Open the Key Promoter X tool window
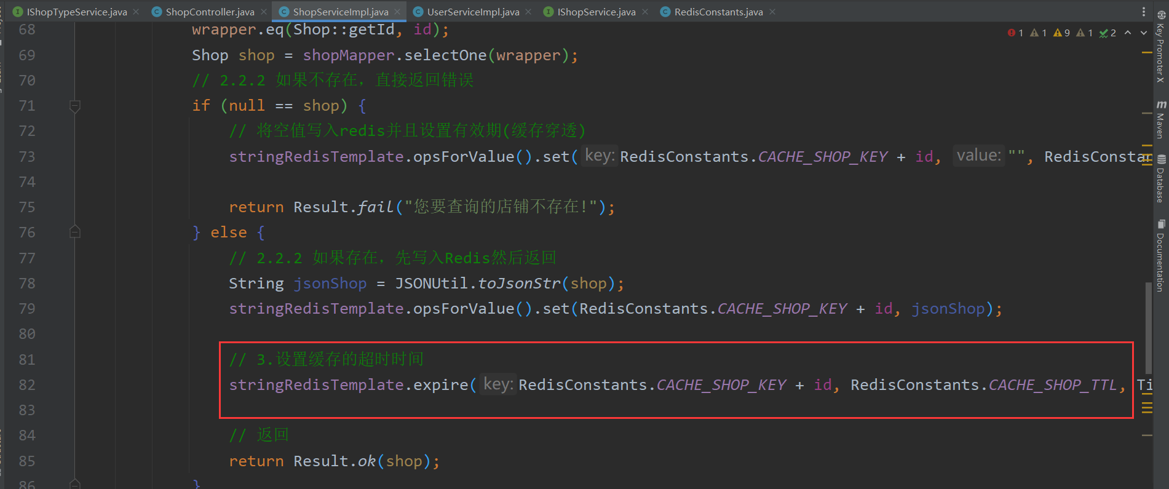 (x=1161, y=47)
